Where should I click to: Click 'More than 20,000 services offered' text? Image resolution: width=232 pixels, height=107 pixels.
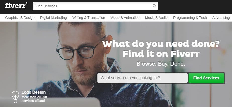pyautogui.click(x=34, y=99)
